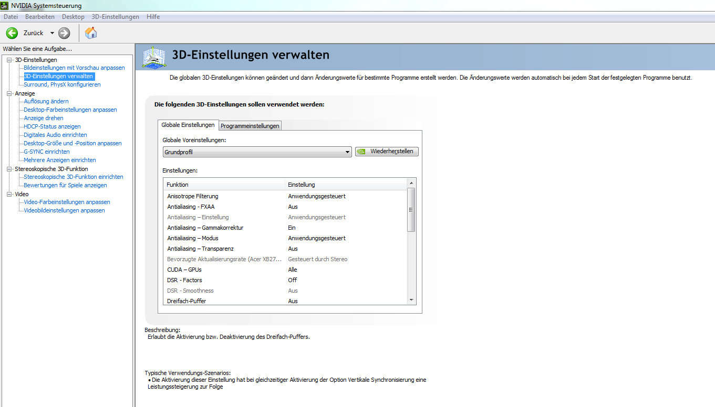Open the Datei menu
This screenshot has width=715, height=407.
(x=11, y=17)
